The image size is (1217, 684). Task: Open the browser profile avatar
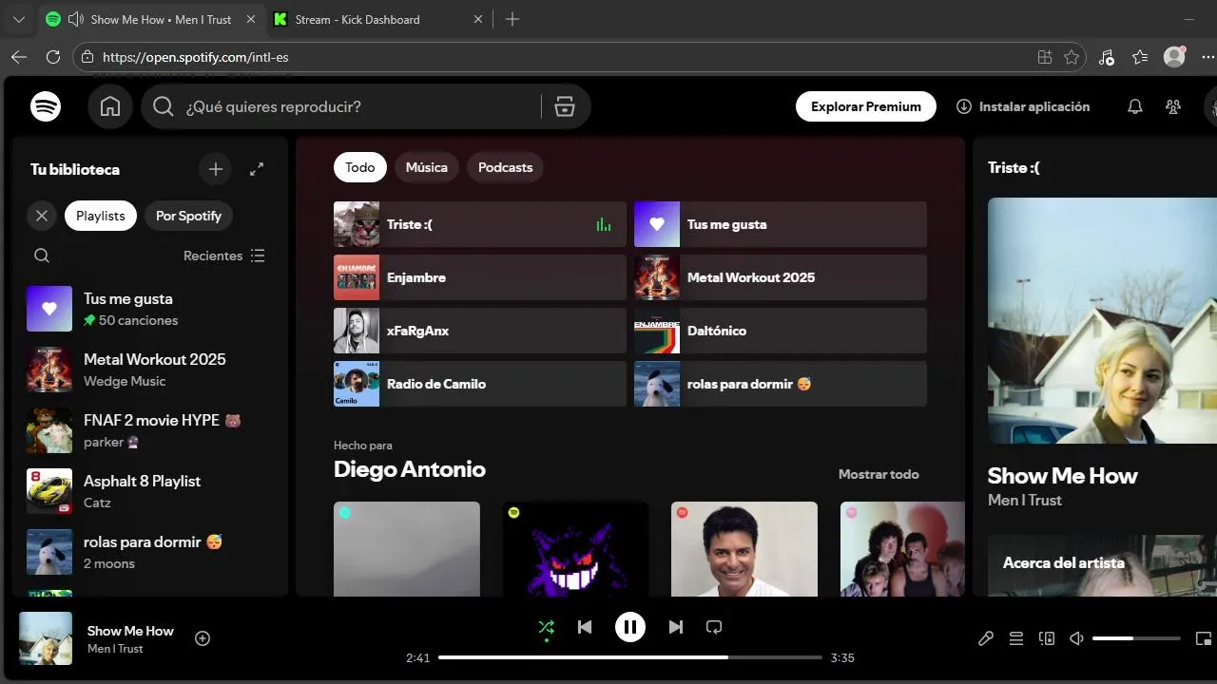pos(1175,57)
